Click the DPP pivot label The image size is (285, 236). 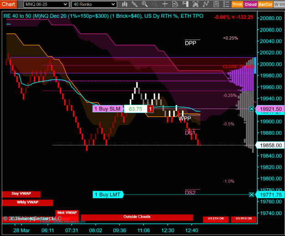pyautogui.click(x=191, y=43)
